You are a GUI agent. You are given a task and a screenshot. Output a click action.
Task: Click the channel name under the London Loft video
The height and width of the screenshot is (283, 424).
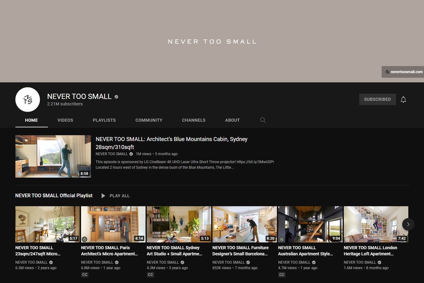(360, 262)
